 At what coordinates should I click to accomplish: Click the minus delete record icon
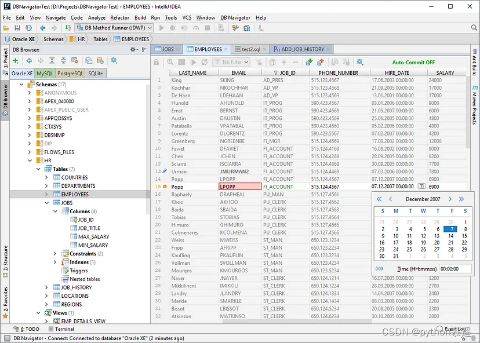pos(295,63)
